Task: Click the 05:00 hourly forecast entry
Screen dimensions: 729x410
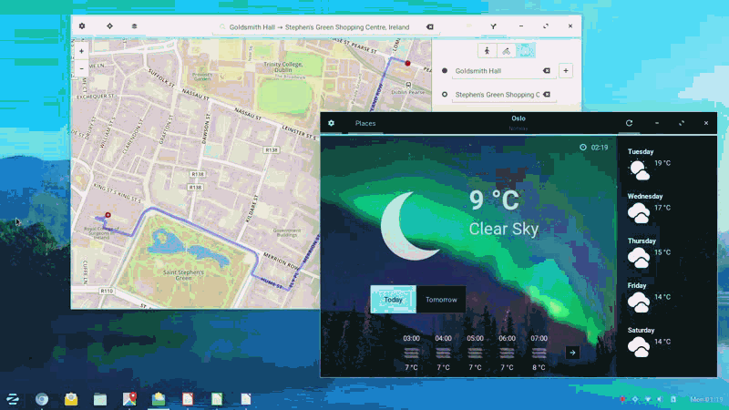Action: (475, 353)
